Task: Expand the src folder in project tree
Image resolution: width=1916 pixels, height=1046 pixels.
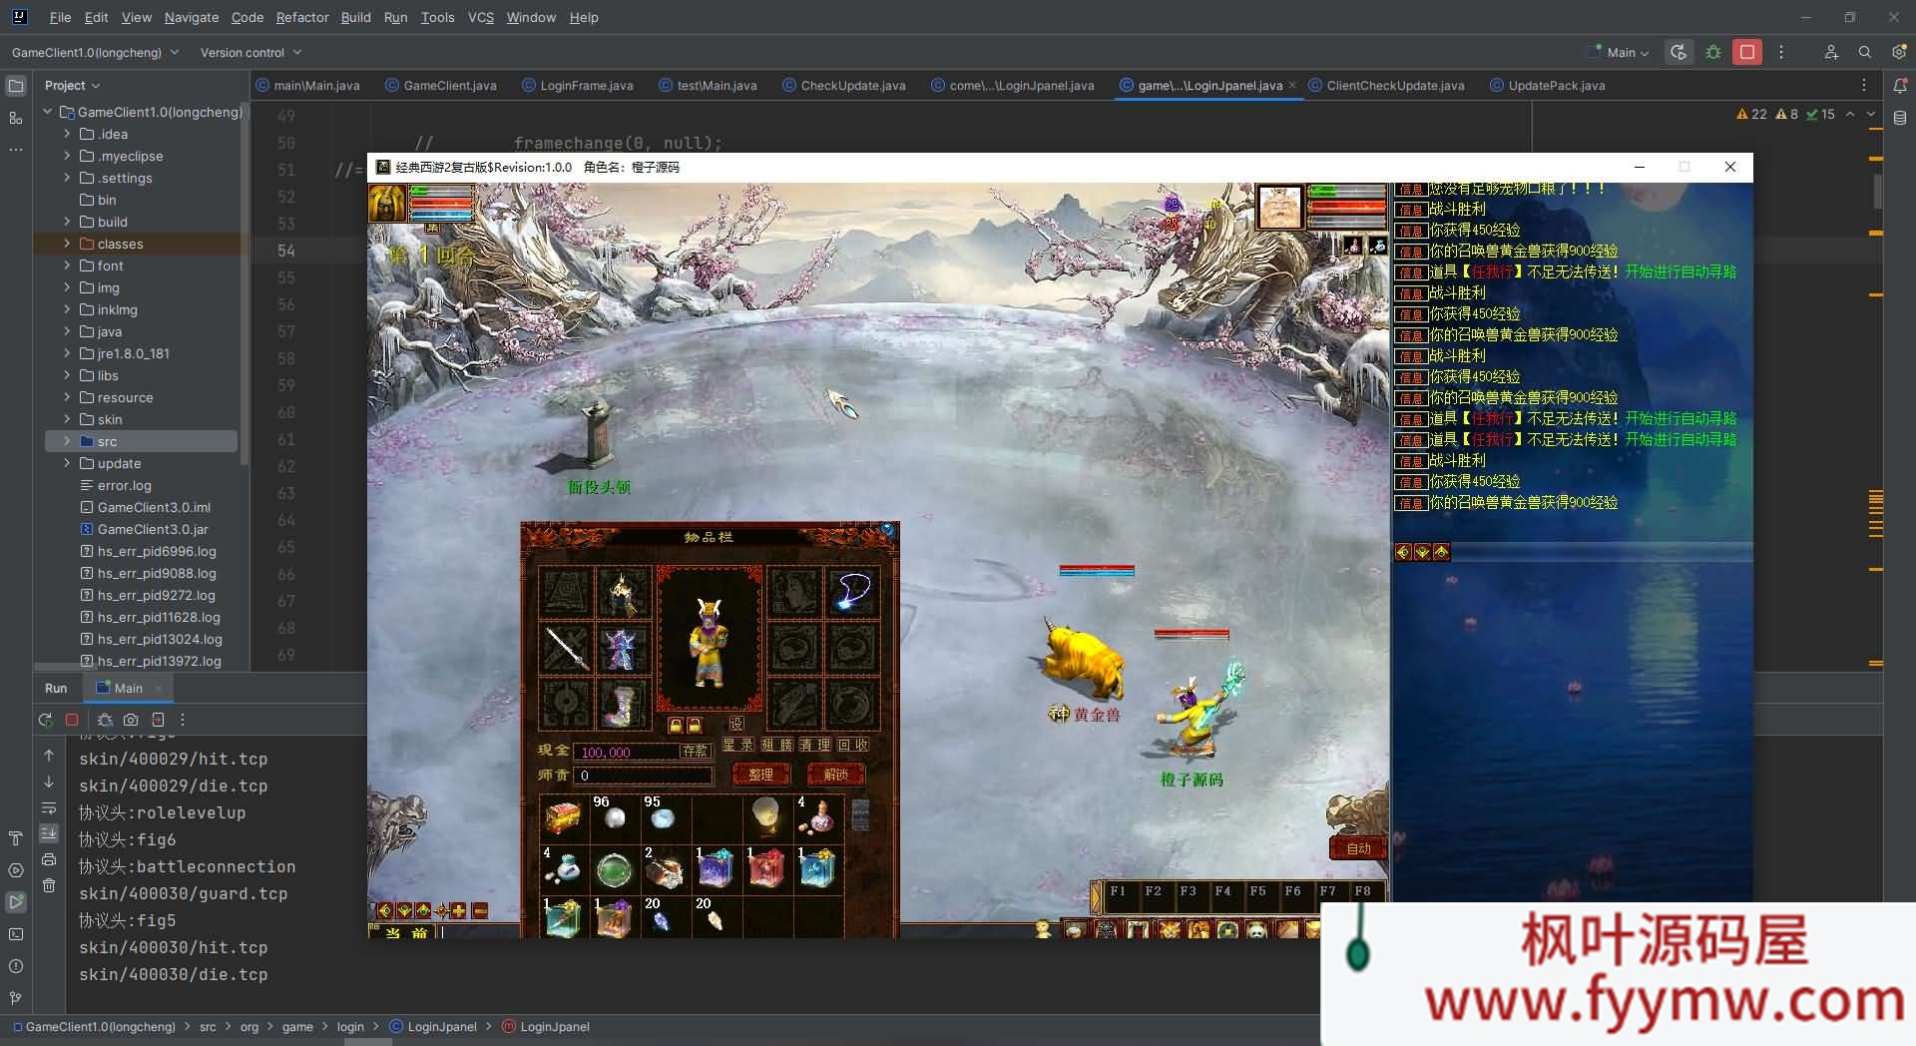Action: pyautogui.click(x=67, y=441)
